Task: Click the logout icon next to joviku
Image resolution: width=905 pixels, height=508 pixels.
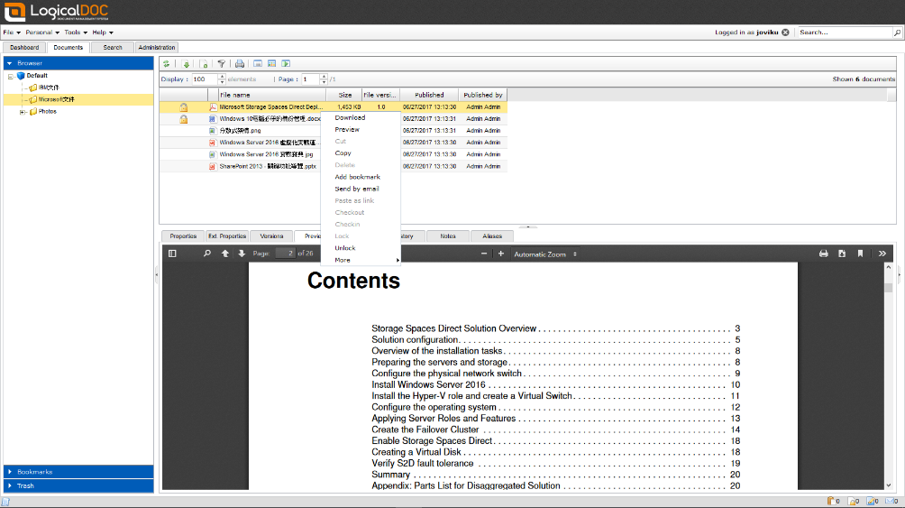Action: tap(785, 32)
